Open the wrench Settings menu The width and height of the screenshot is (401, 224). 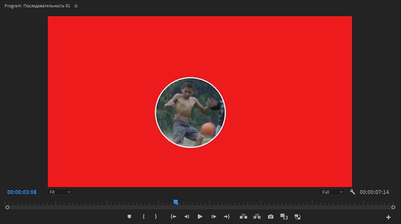pos(352,192)
